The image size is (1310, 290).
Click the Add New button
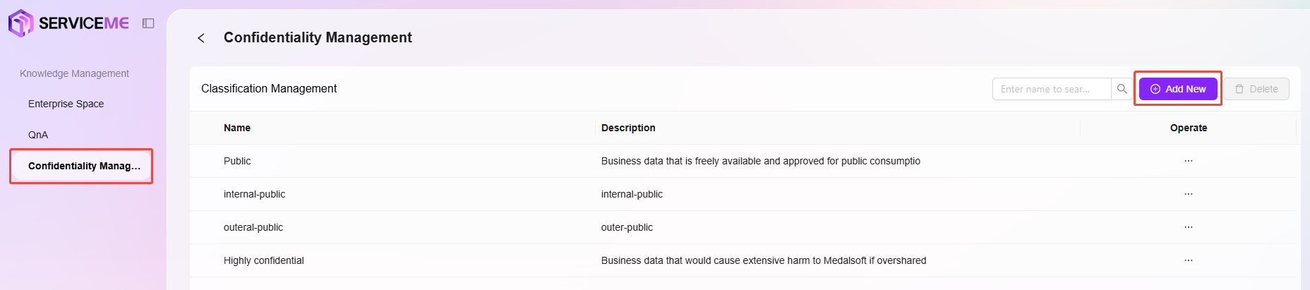pos(1178,89)
